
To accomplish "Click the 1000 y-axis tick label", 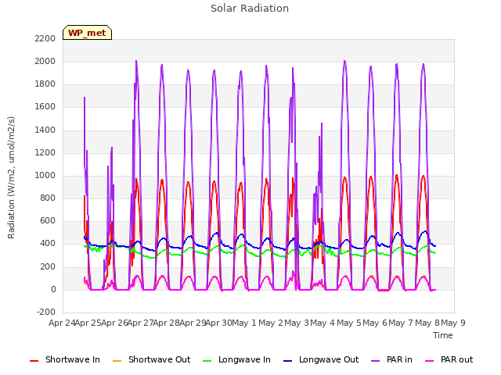I will 45,175.
